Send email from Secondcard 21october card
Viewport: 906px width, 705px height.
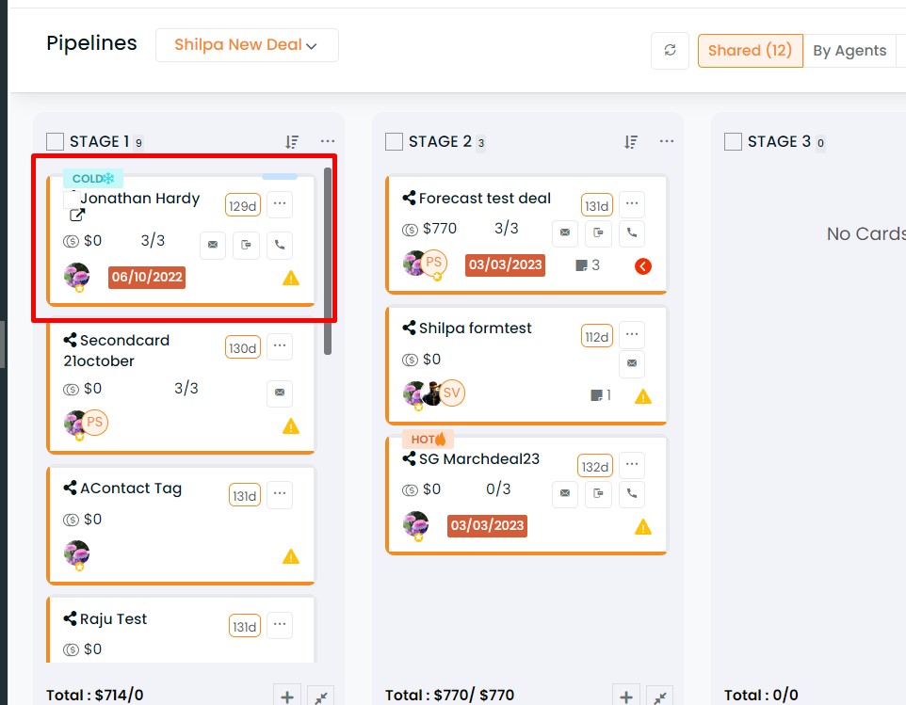click(x=280, y=393)
